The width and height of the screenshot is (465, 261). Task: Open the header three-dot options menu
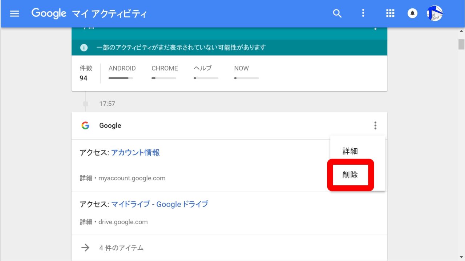pos(363,14)
